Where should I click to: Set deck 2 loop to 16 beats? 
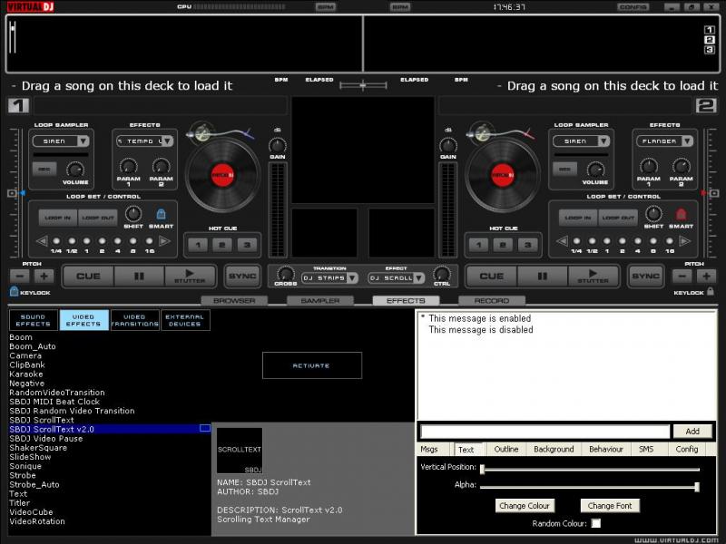pyautogui.click(x=669, y=241)
